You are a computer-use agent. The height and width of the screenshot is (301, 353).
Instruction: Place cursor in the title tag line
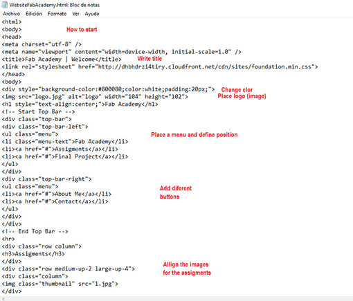62,60
